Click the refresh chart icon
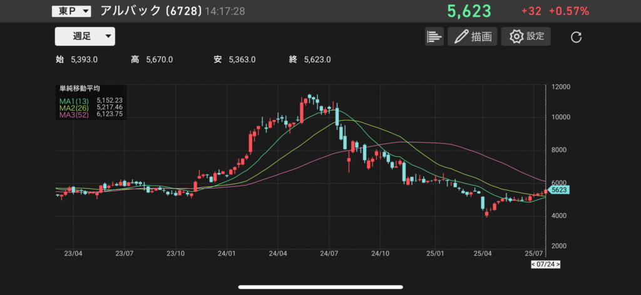 [x=576, y=37]
